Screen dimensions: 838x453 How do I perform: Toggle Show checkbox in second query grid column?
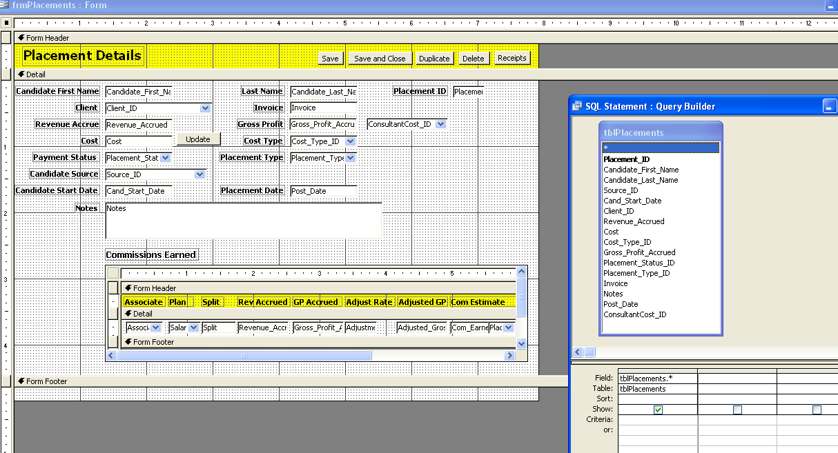tap(737, 410)
